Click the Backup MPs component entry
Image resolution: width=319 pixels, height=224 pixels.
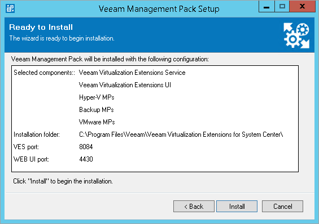coord(96,110)
